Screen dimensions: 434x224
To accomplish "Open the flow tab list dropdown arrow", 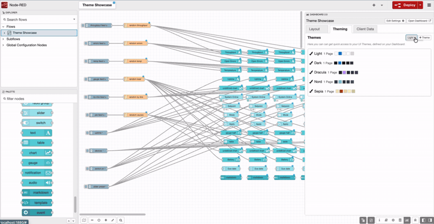I will 381,5.
